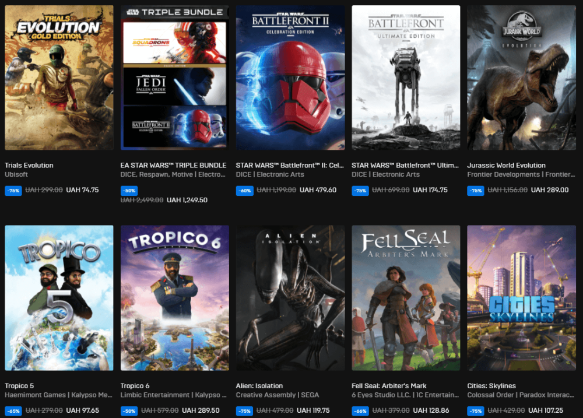Click DICE | Electronic Arts under Battlefront Ultimate
583x418 pixels.
point(385,174)
